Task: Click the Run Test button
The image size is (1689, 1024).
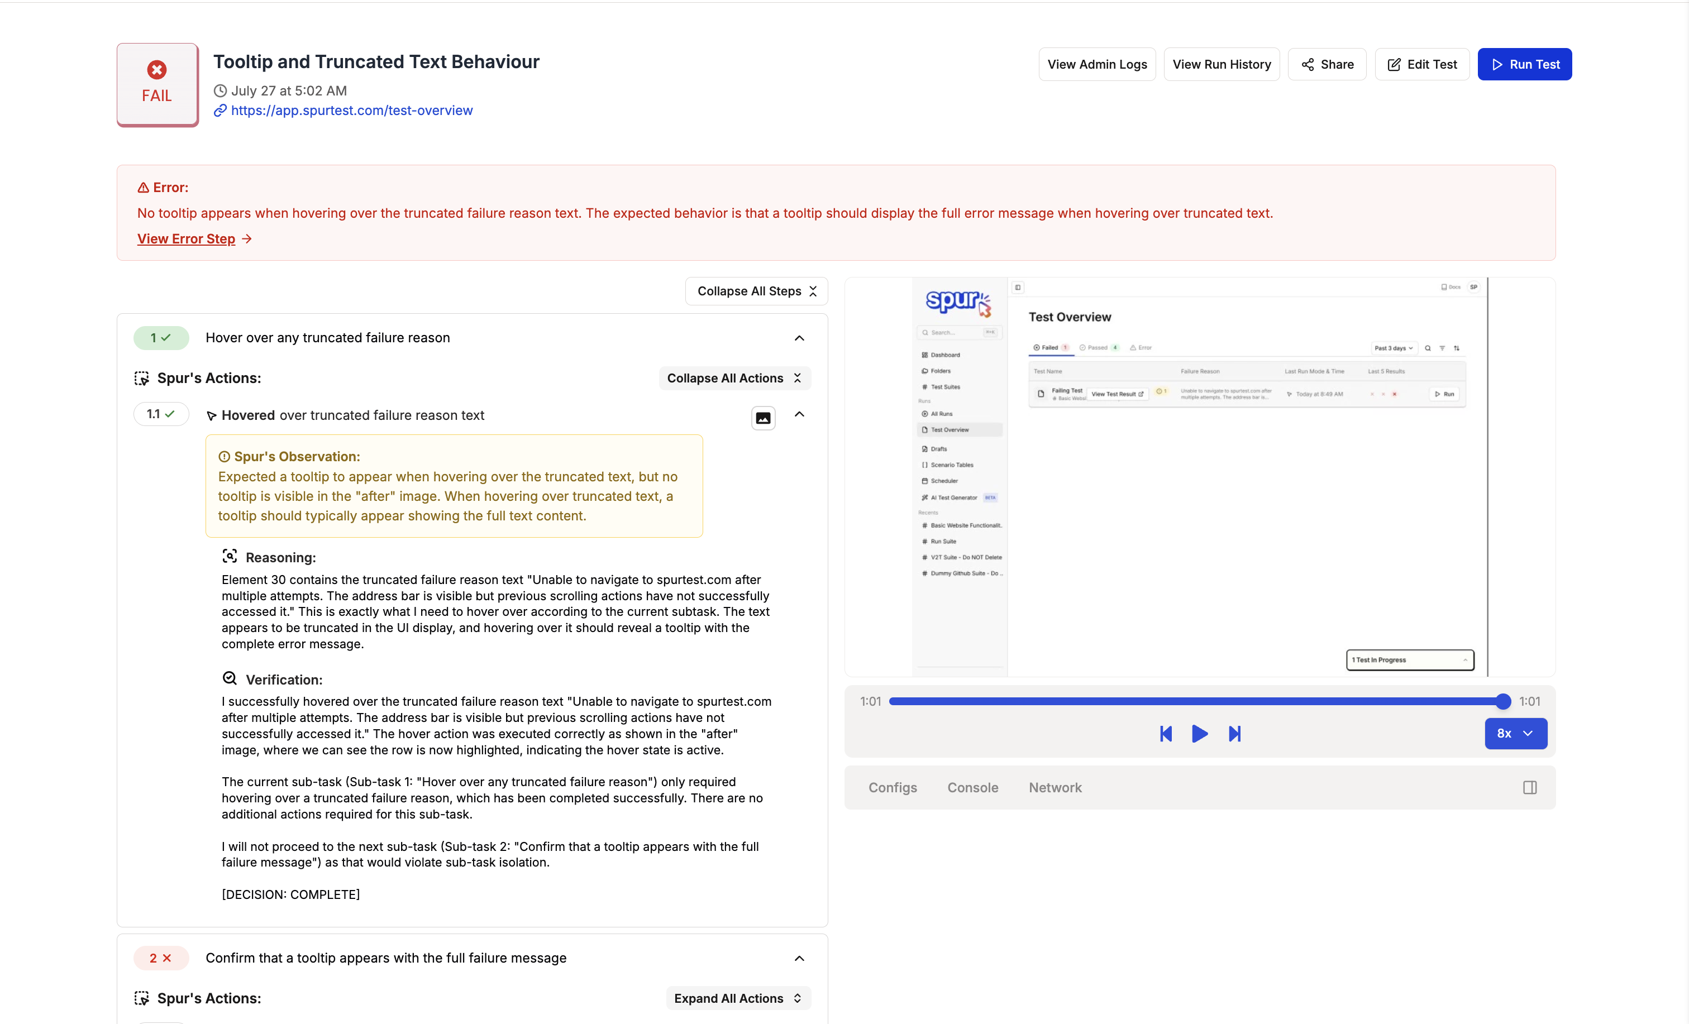Action: [1524, 64]
